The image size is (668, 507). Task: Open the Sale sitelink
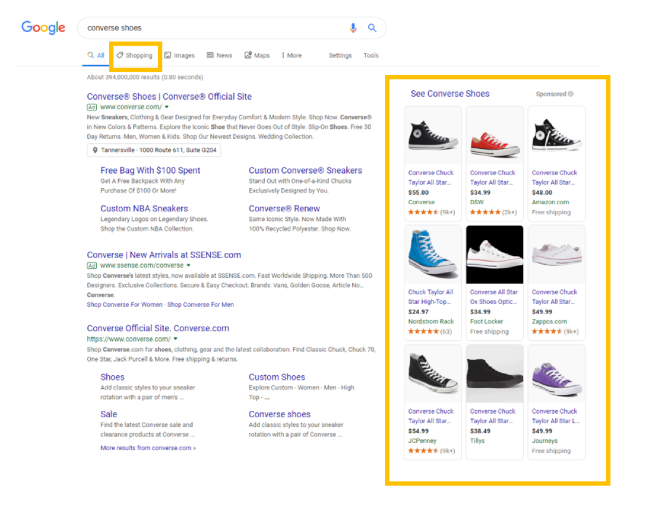109,414
